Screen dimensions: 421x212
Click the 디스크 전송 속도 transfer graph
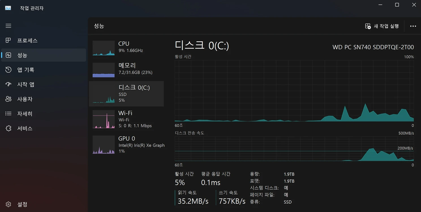click(294, 149)
